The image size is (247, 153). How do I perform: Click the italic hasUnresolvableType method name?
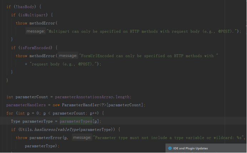pyautogui.click(x=56, y=130)
